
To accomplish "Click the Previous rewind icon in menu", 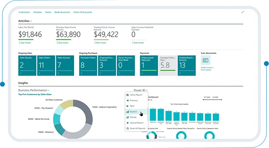I will coord(128,100).
